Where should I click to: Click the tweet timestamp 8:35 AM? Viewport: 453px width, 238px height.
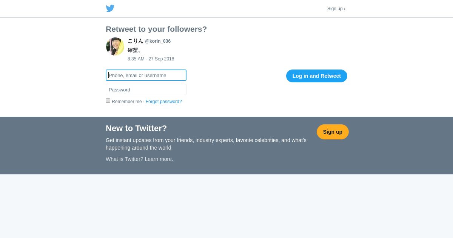(x=136, y=59)
